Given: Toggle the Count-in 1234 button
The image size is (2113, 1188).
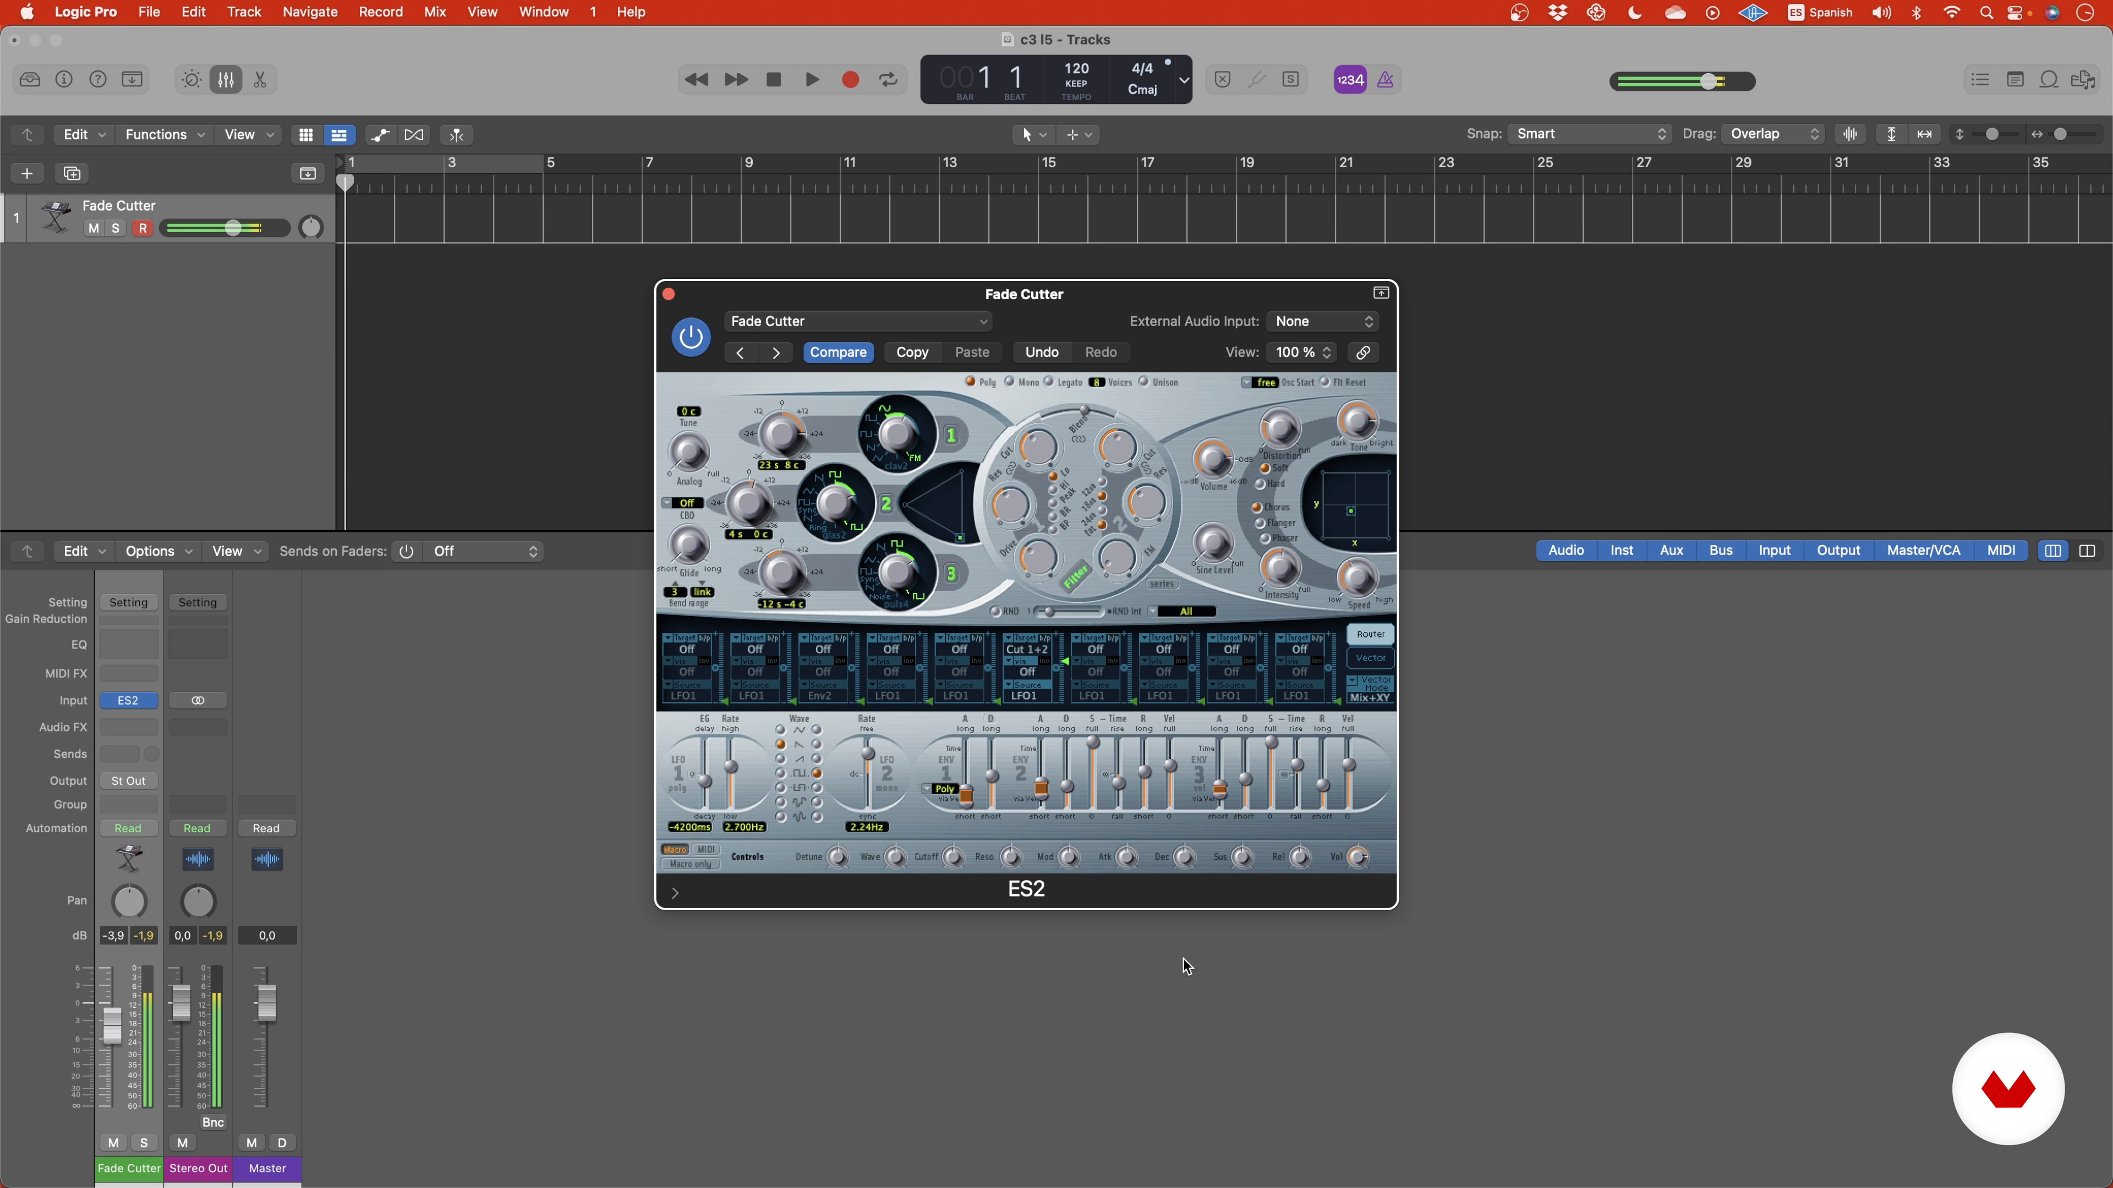Looking at the screenshot, I should click(1350, 80).
